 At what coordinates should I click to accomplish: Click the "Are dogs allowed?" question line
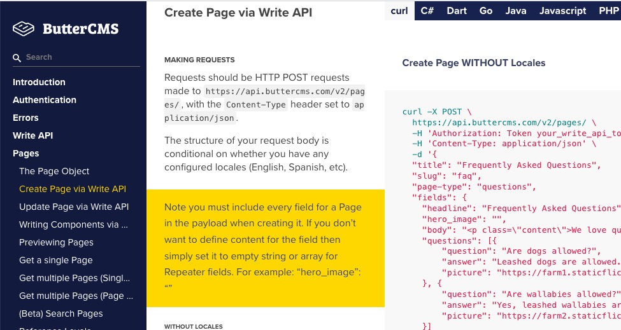pos(521,251)
